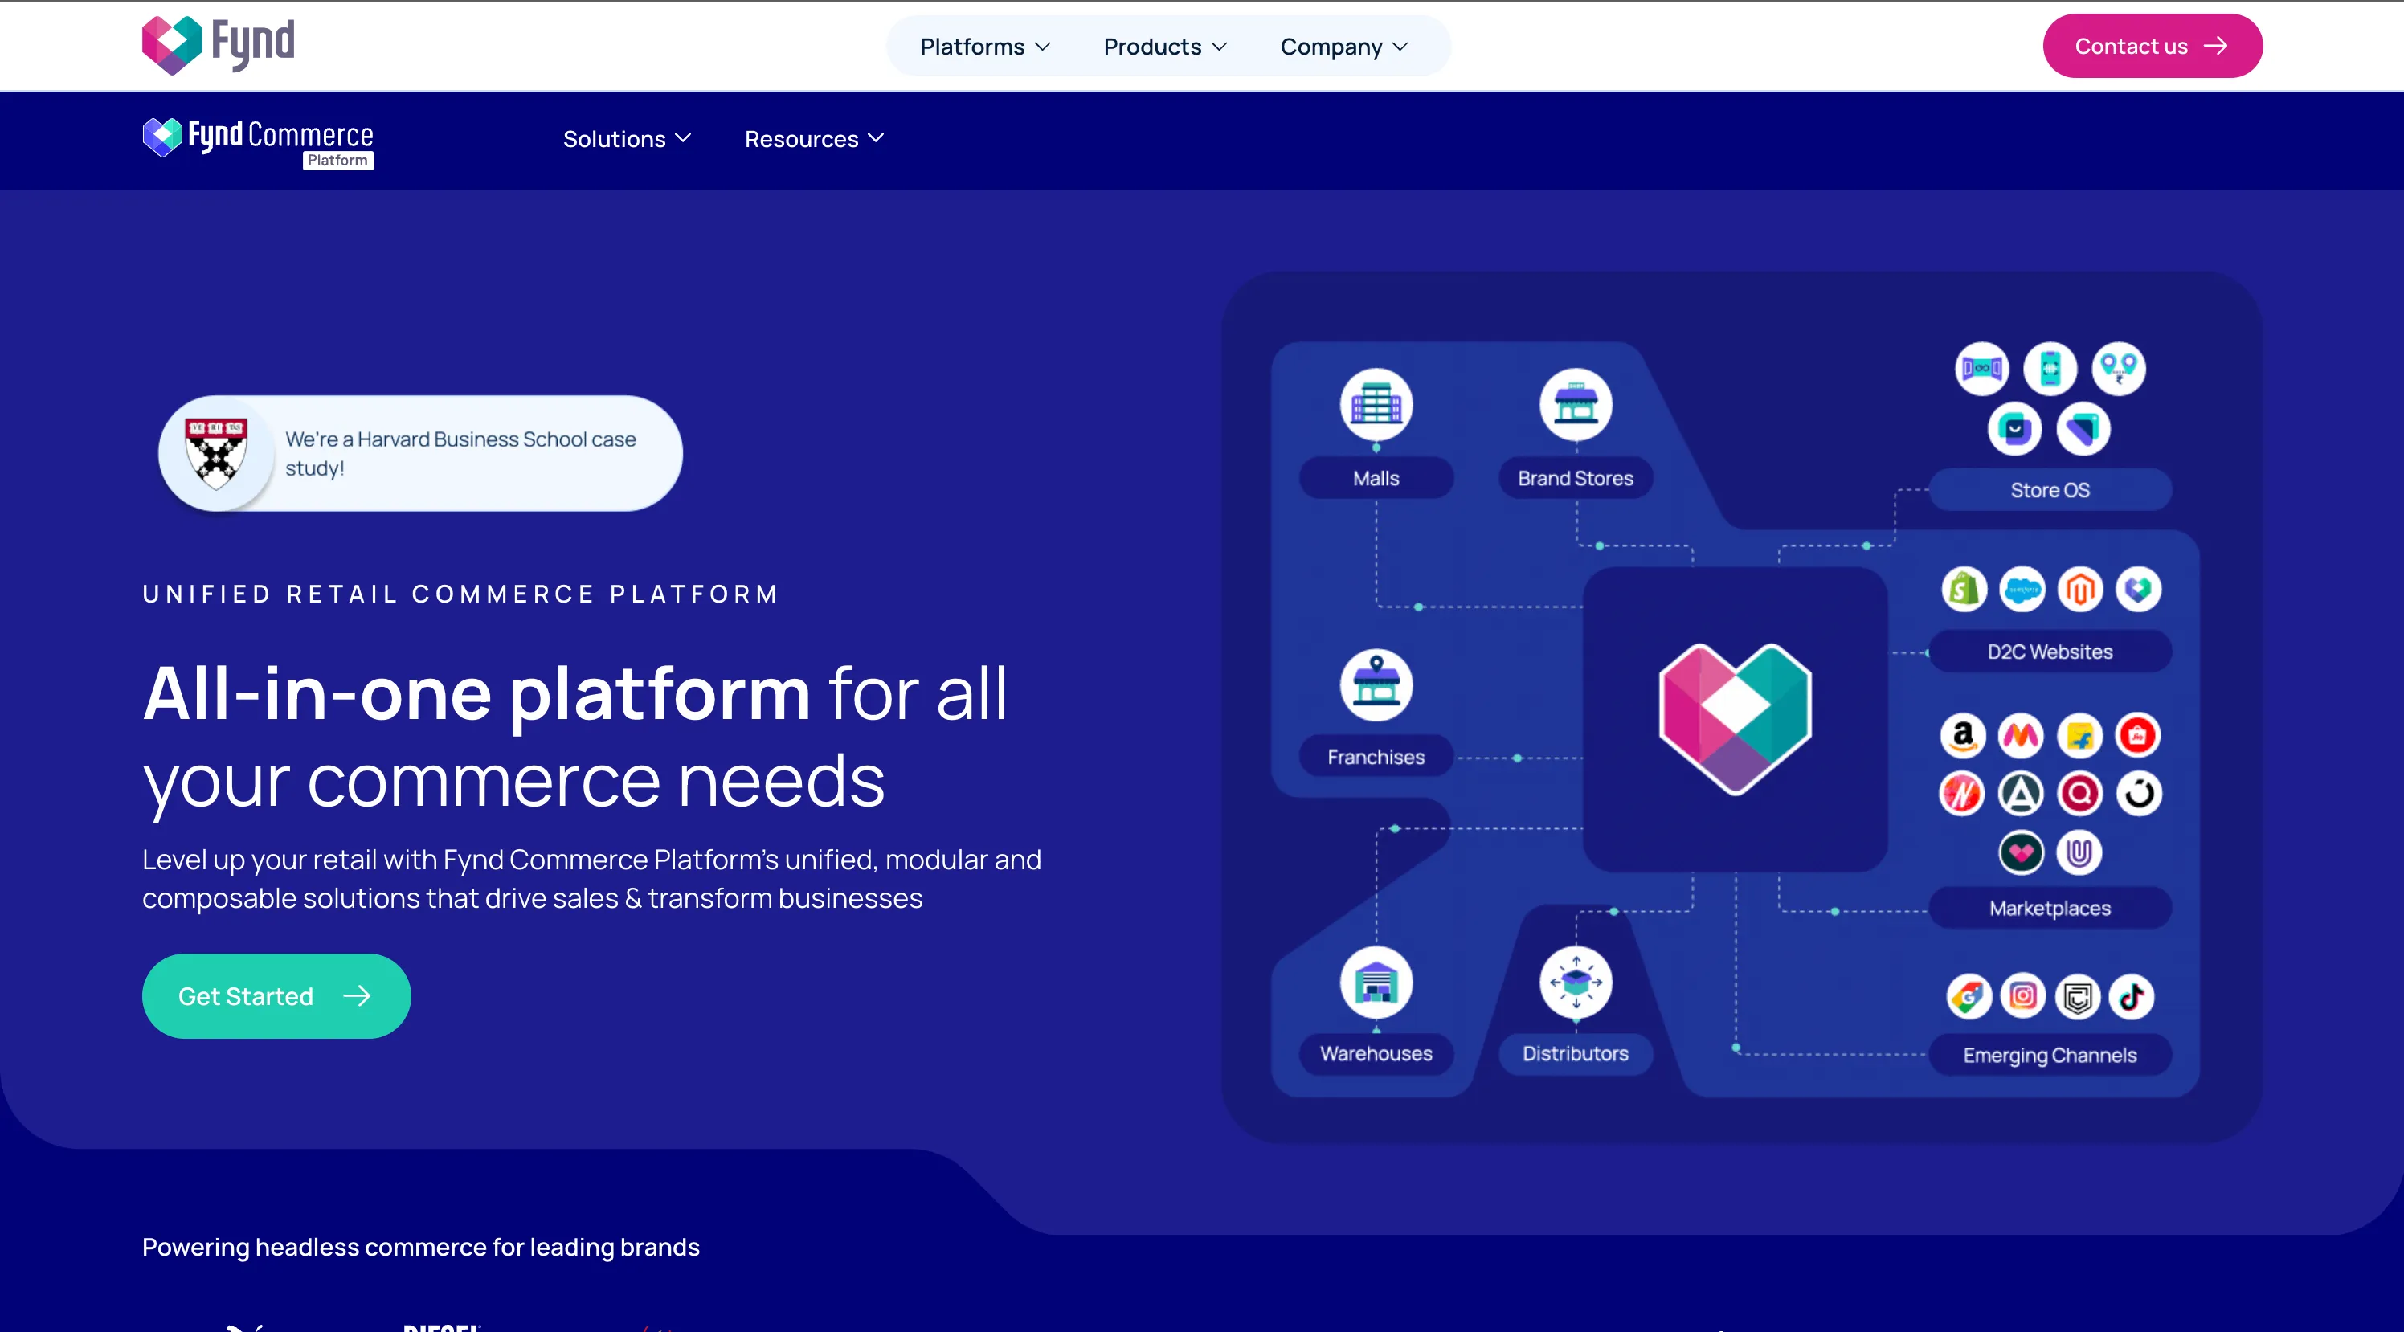Click the Amazon icon under Marketplaces
The height and width of the screenshot is (1332, 2404).
point(1964,736)
